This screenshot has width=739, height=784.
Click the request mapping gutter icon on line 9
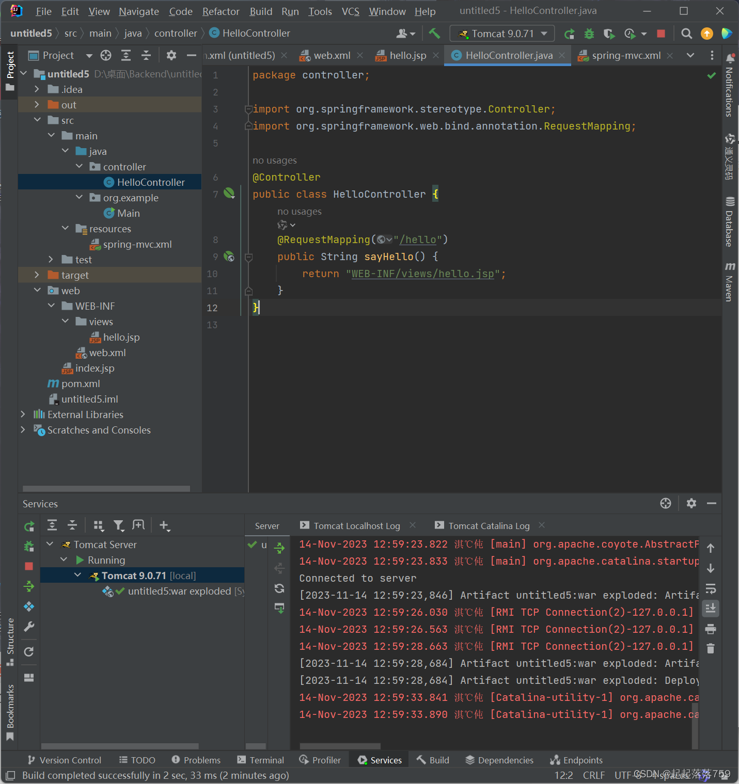click(229, 257)
